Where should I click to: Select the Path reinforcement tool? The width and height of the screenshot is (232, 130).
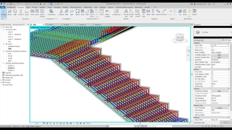click(x=87, y=12)
